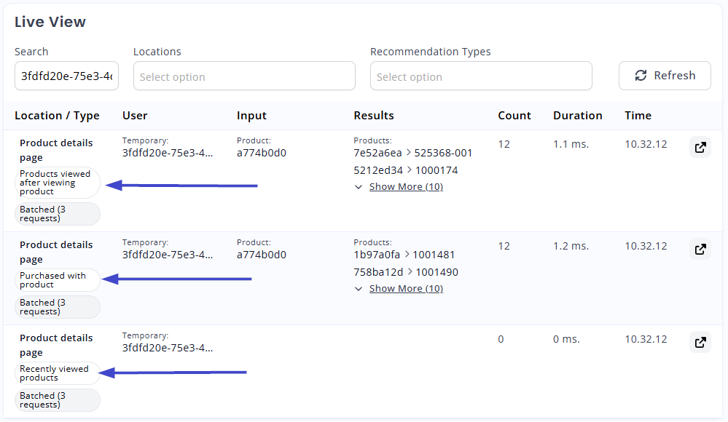Image resolution: width=728 pixels, height=422 pixels.
Task: Click result product 1b97a0fa
Action: click(x=377, y=255)
